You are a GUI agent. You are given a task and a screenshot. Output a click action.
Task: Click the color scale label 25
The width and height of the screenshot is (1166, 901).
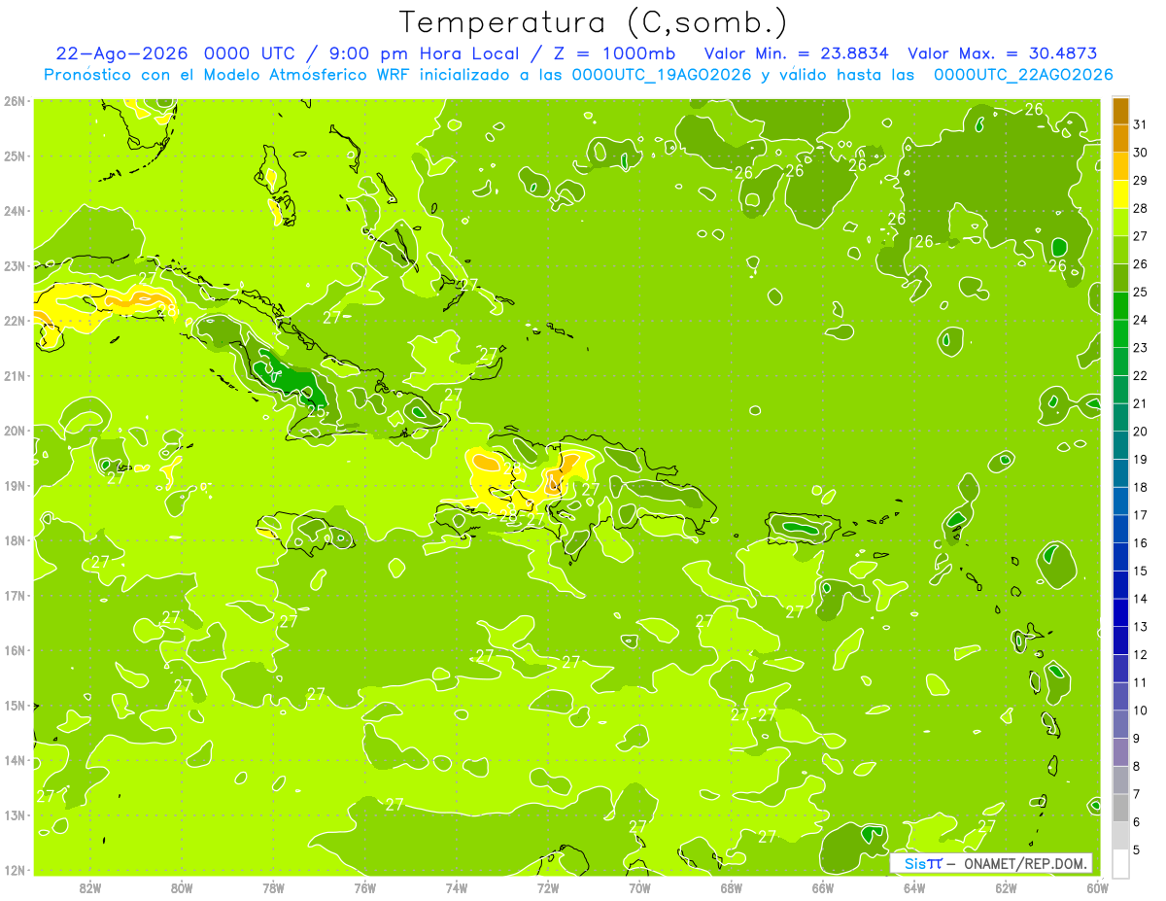coord(1140,292)
